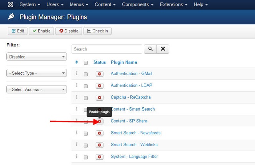Enable Captcha - ReCaptcha via status icon
255x165 pixels.
tap(100, 98)
